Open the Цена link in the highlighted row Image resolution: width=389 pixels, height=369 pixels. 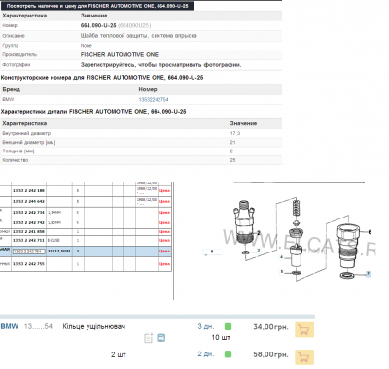click(164, 252)
